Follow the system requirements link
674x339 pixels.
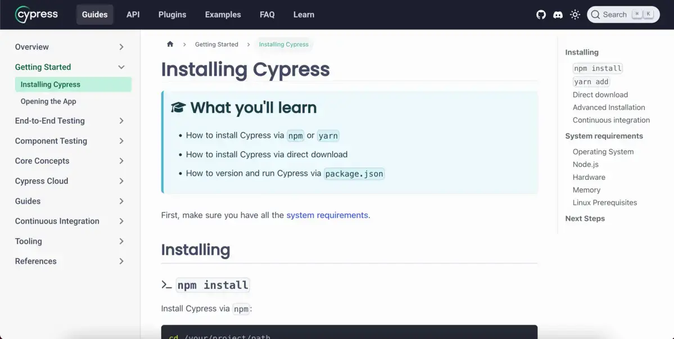click(x=327, y=215)
